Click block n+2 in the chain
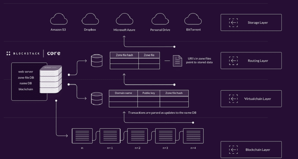298x159 pixels. click(138, 136)
